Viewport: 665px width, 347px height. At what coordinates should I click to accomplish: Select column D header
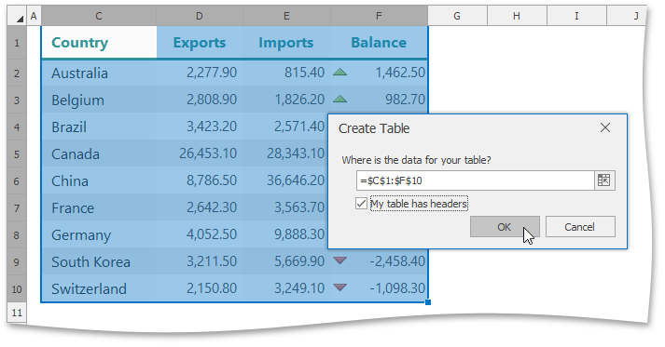click(x=200, y=16)
